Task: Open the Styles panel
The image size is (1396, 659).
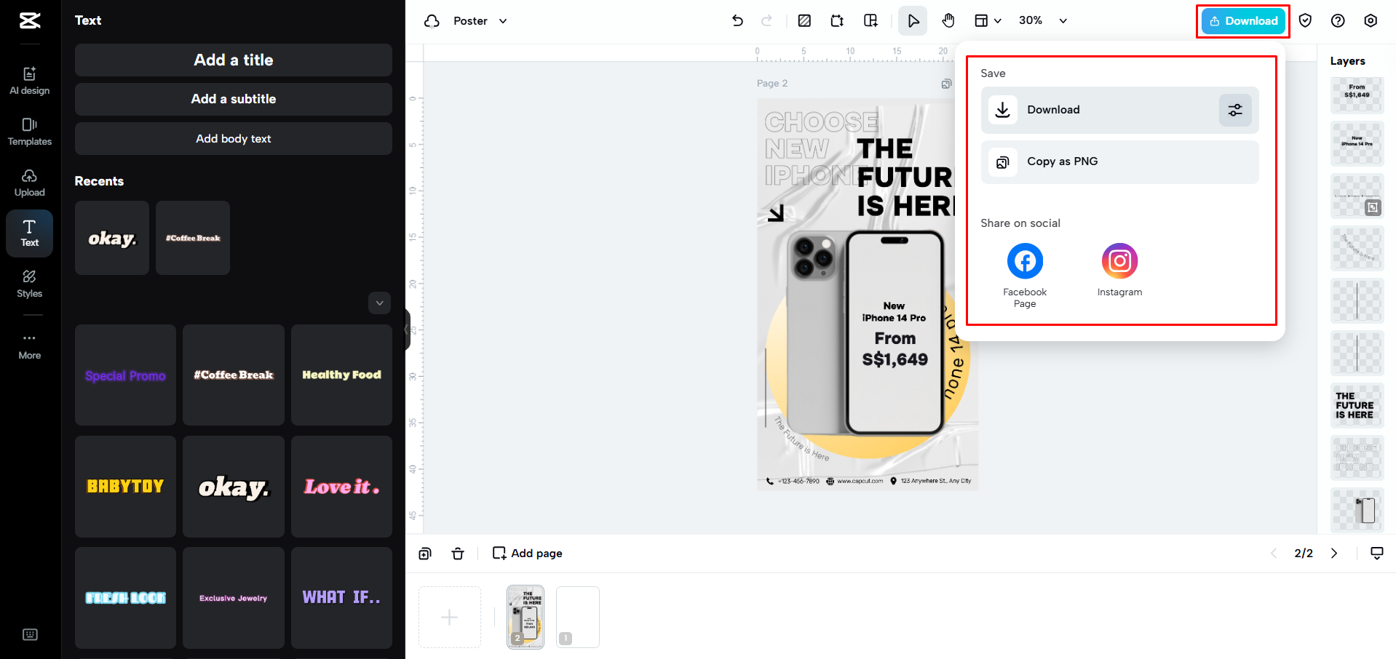Action: (x=30, y=284)
